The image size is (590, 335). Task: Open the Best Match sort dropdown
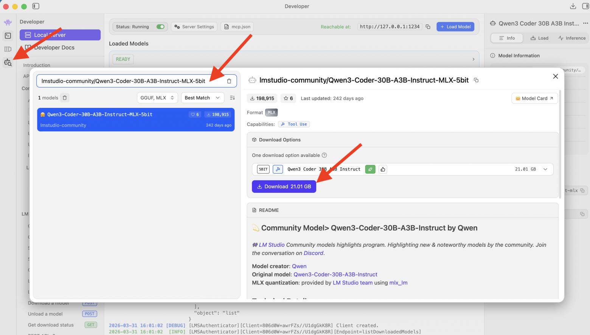pyautogui.click(x=202, y=98)
